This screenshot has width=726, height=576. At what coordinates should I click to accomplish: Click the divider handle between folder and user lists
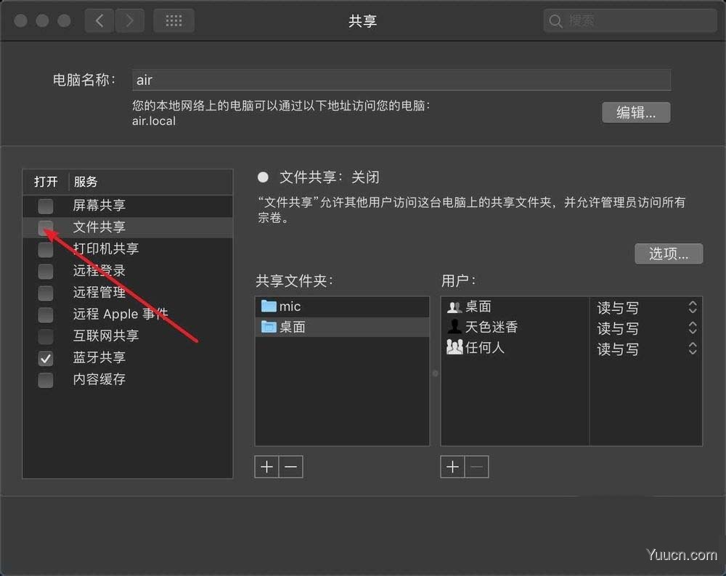(x=435, y=373)
